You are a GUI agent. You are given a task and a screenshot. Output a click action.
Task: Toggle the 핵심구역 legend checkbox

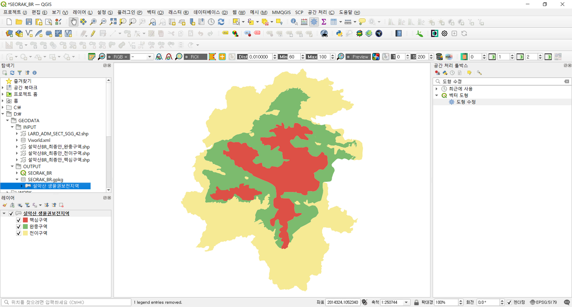coord(18,220)
